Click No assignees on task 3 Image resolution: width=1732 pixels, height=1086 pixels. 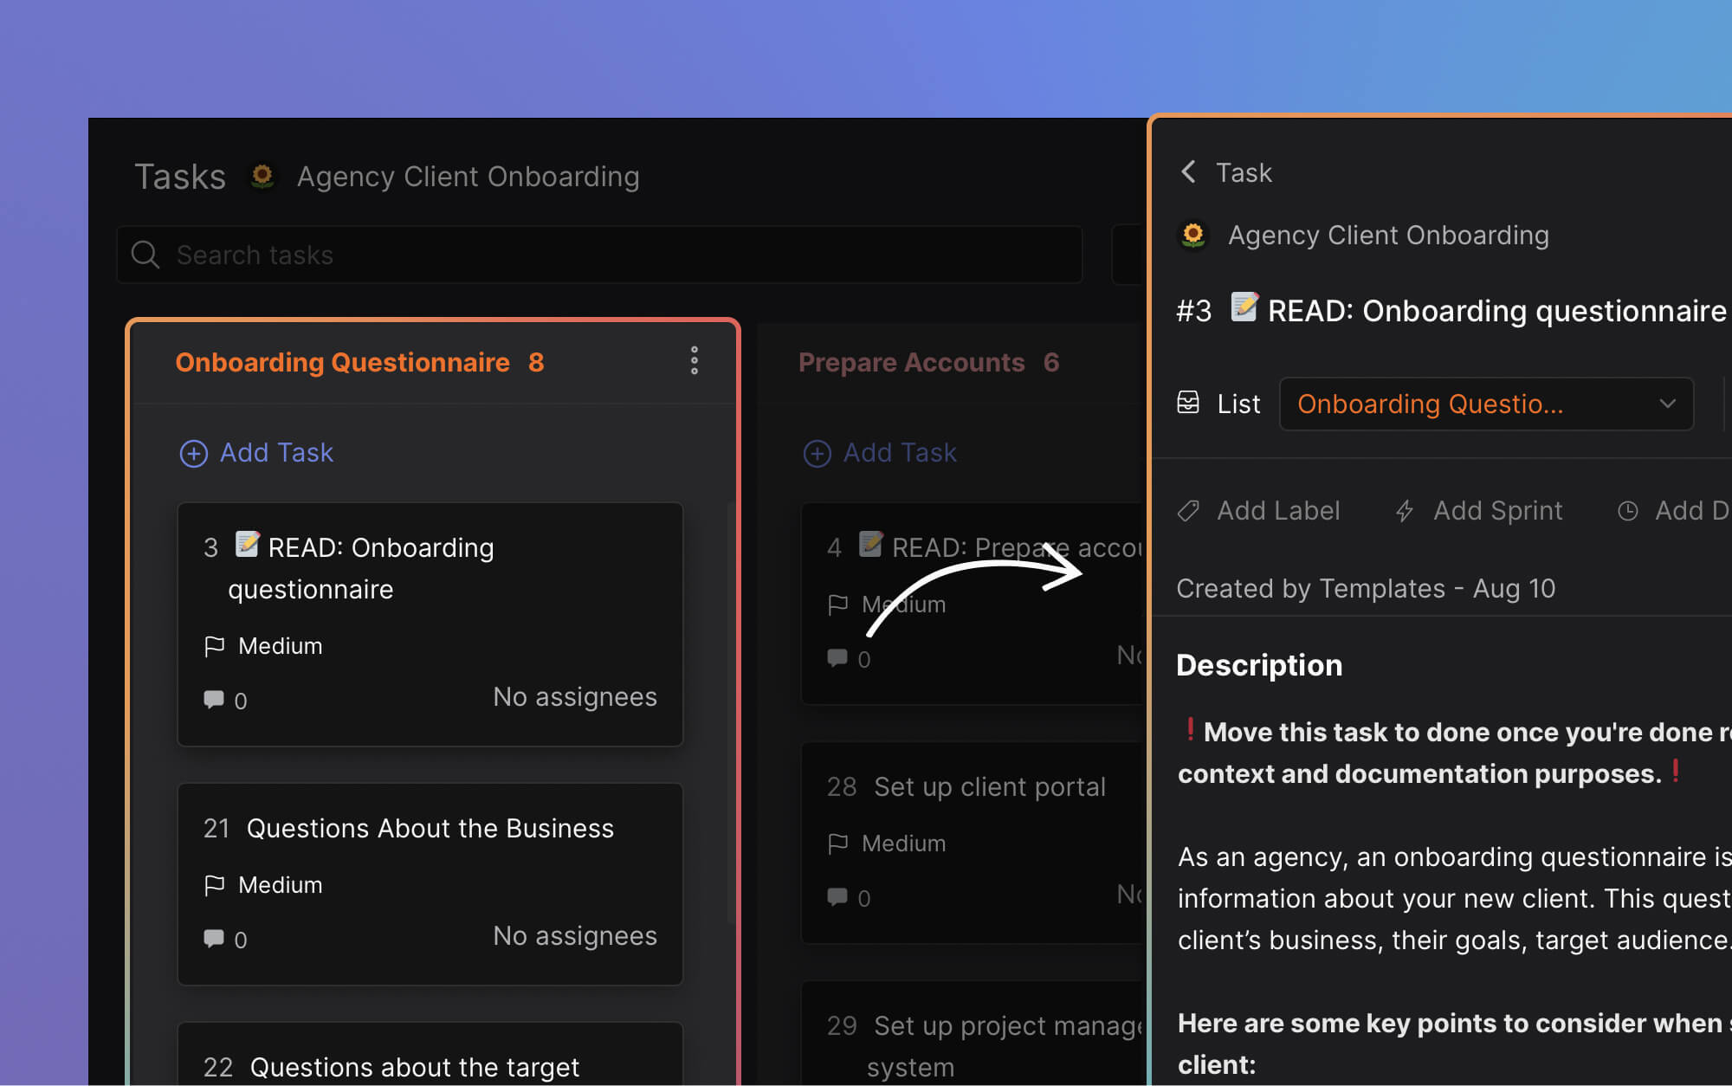pos(574,697)
